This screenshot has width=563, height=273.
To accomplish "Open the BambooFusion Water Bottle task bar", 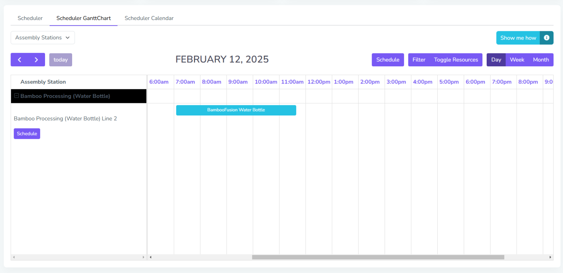I will [236, 110].
